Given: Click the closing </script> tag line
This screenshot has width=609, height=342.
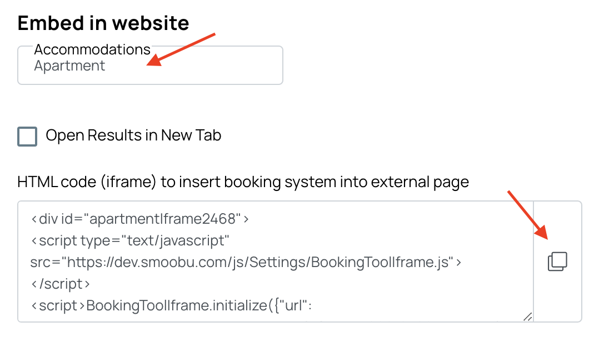Looking at the screenshot, I should tap(60, 284).
